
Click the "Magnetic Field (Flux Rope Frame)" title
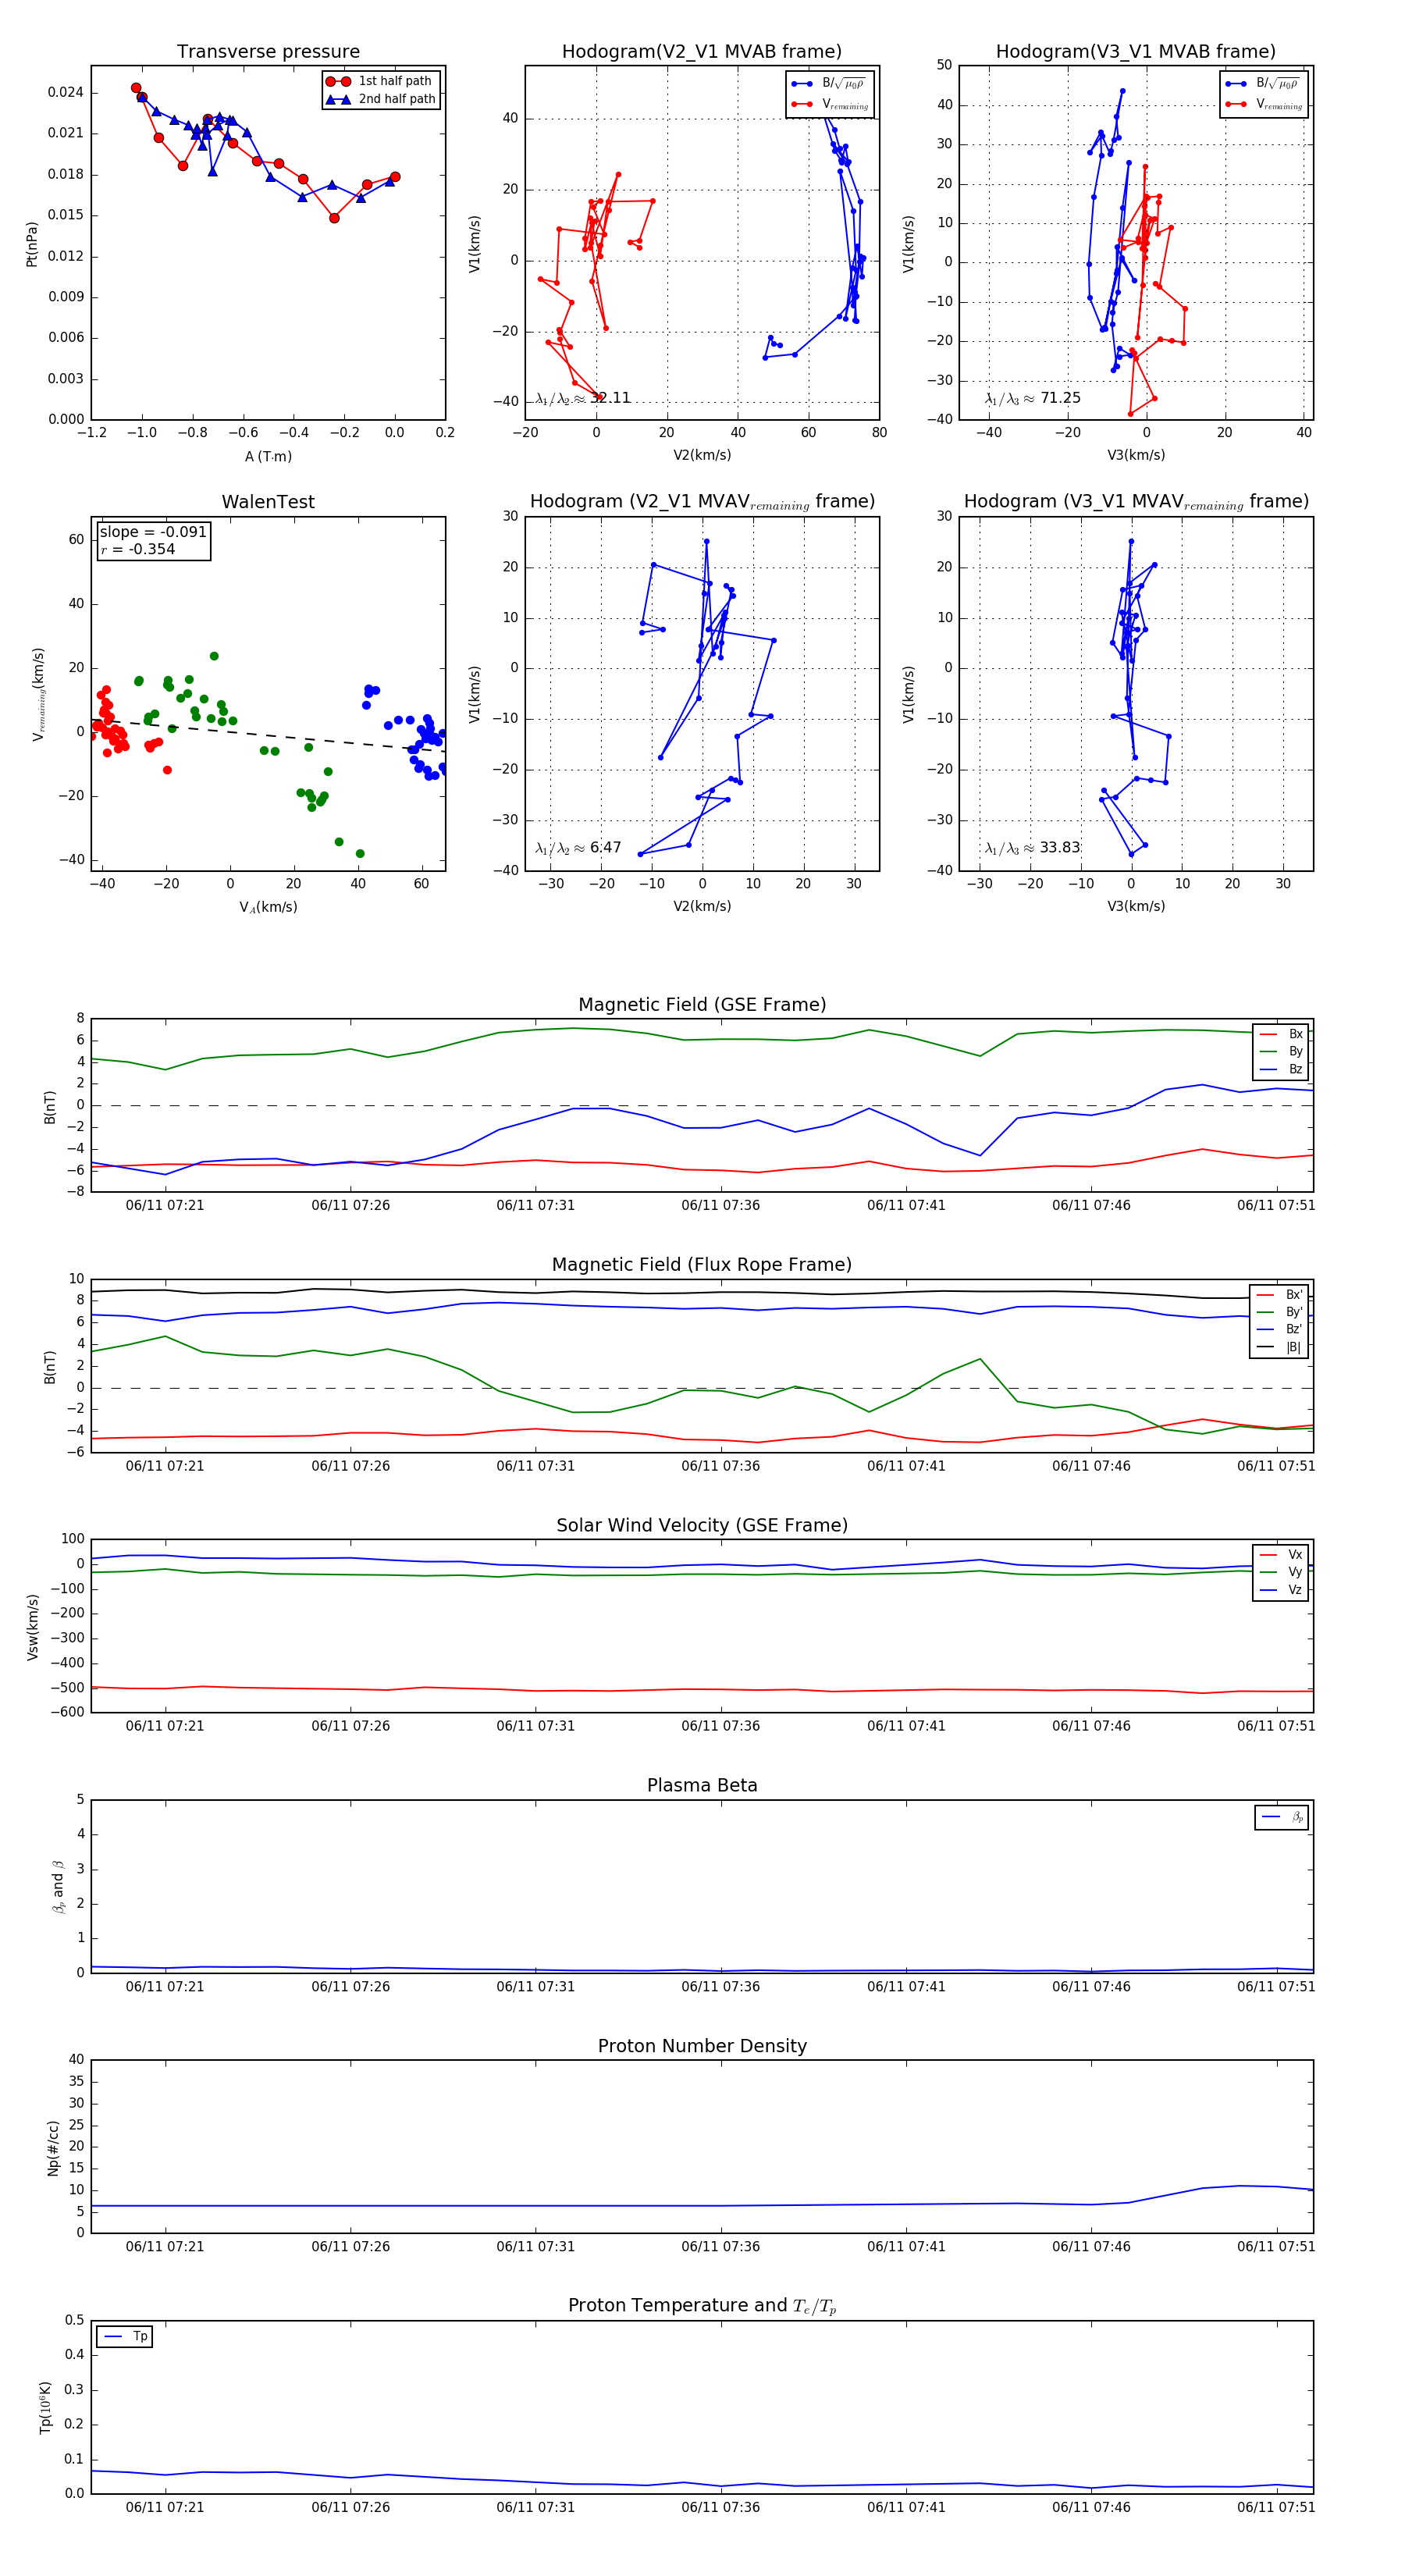tap(702, 1265)
